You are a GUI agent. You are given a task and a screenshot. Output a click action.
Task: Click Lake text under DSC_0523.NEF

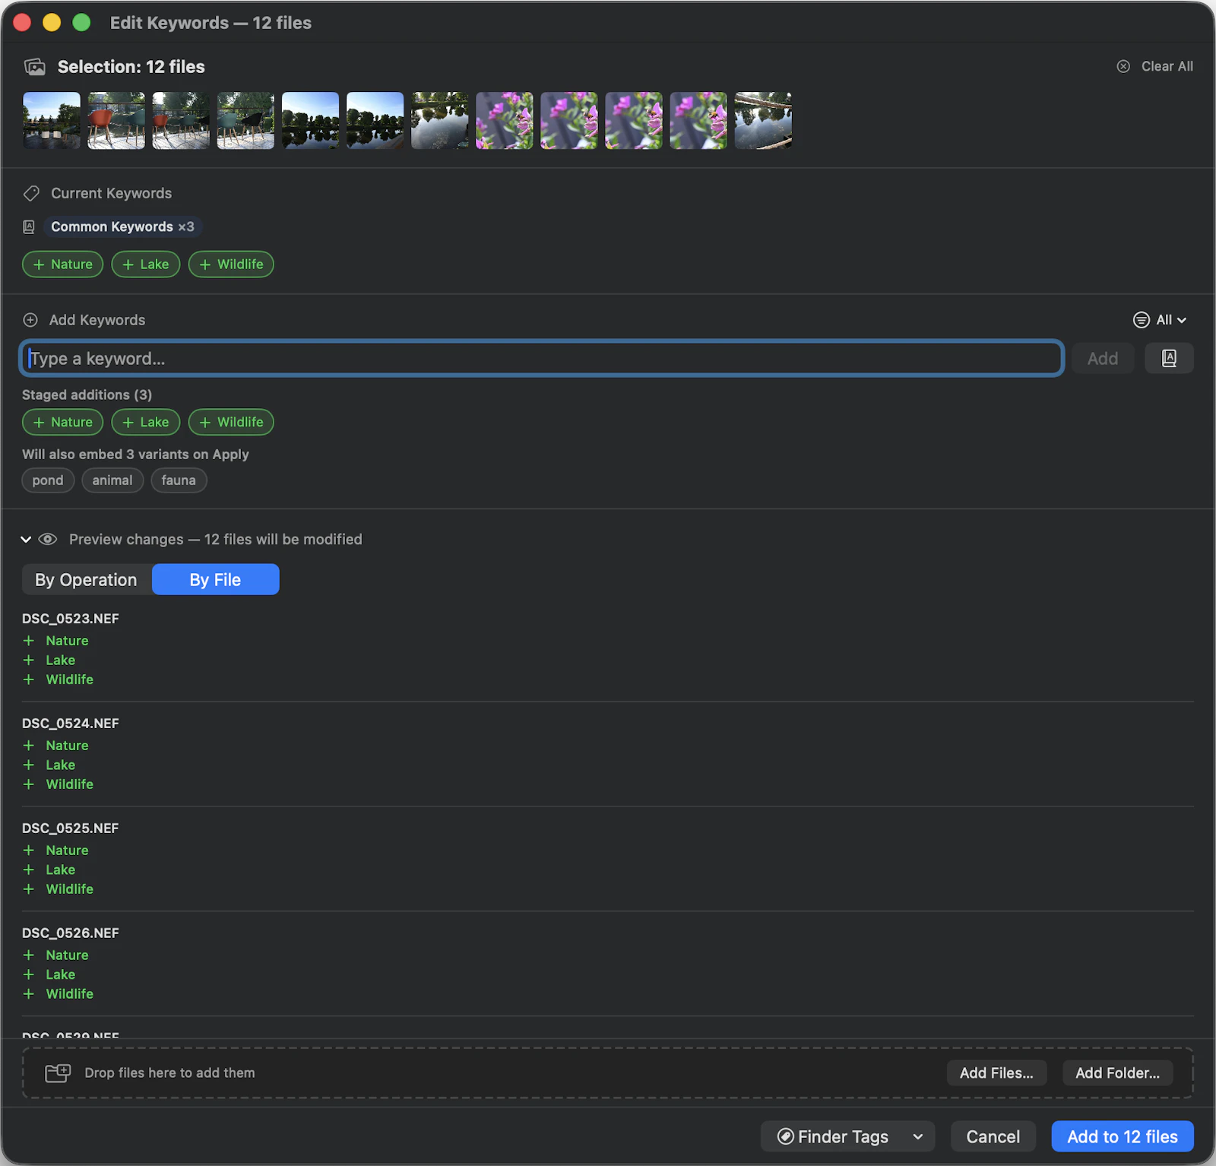tap(61, 660)
